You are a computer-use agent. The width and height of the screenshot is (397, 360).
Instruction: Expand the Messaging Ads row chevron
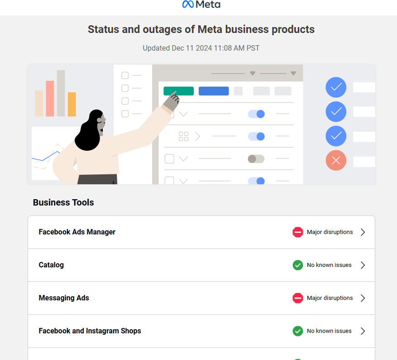(363, 298)
